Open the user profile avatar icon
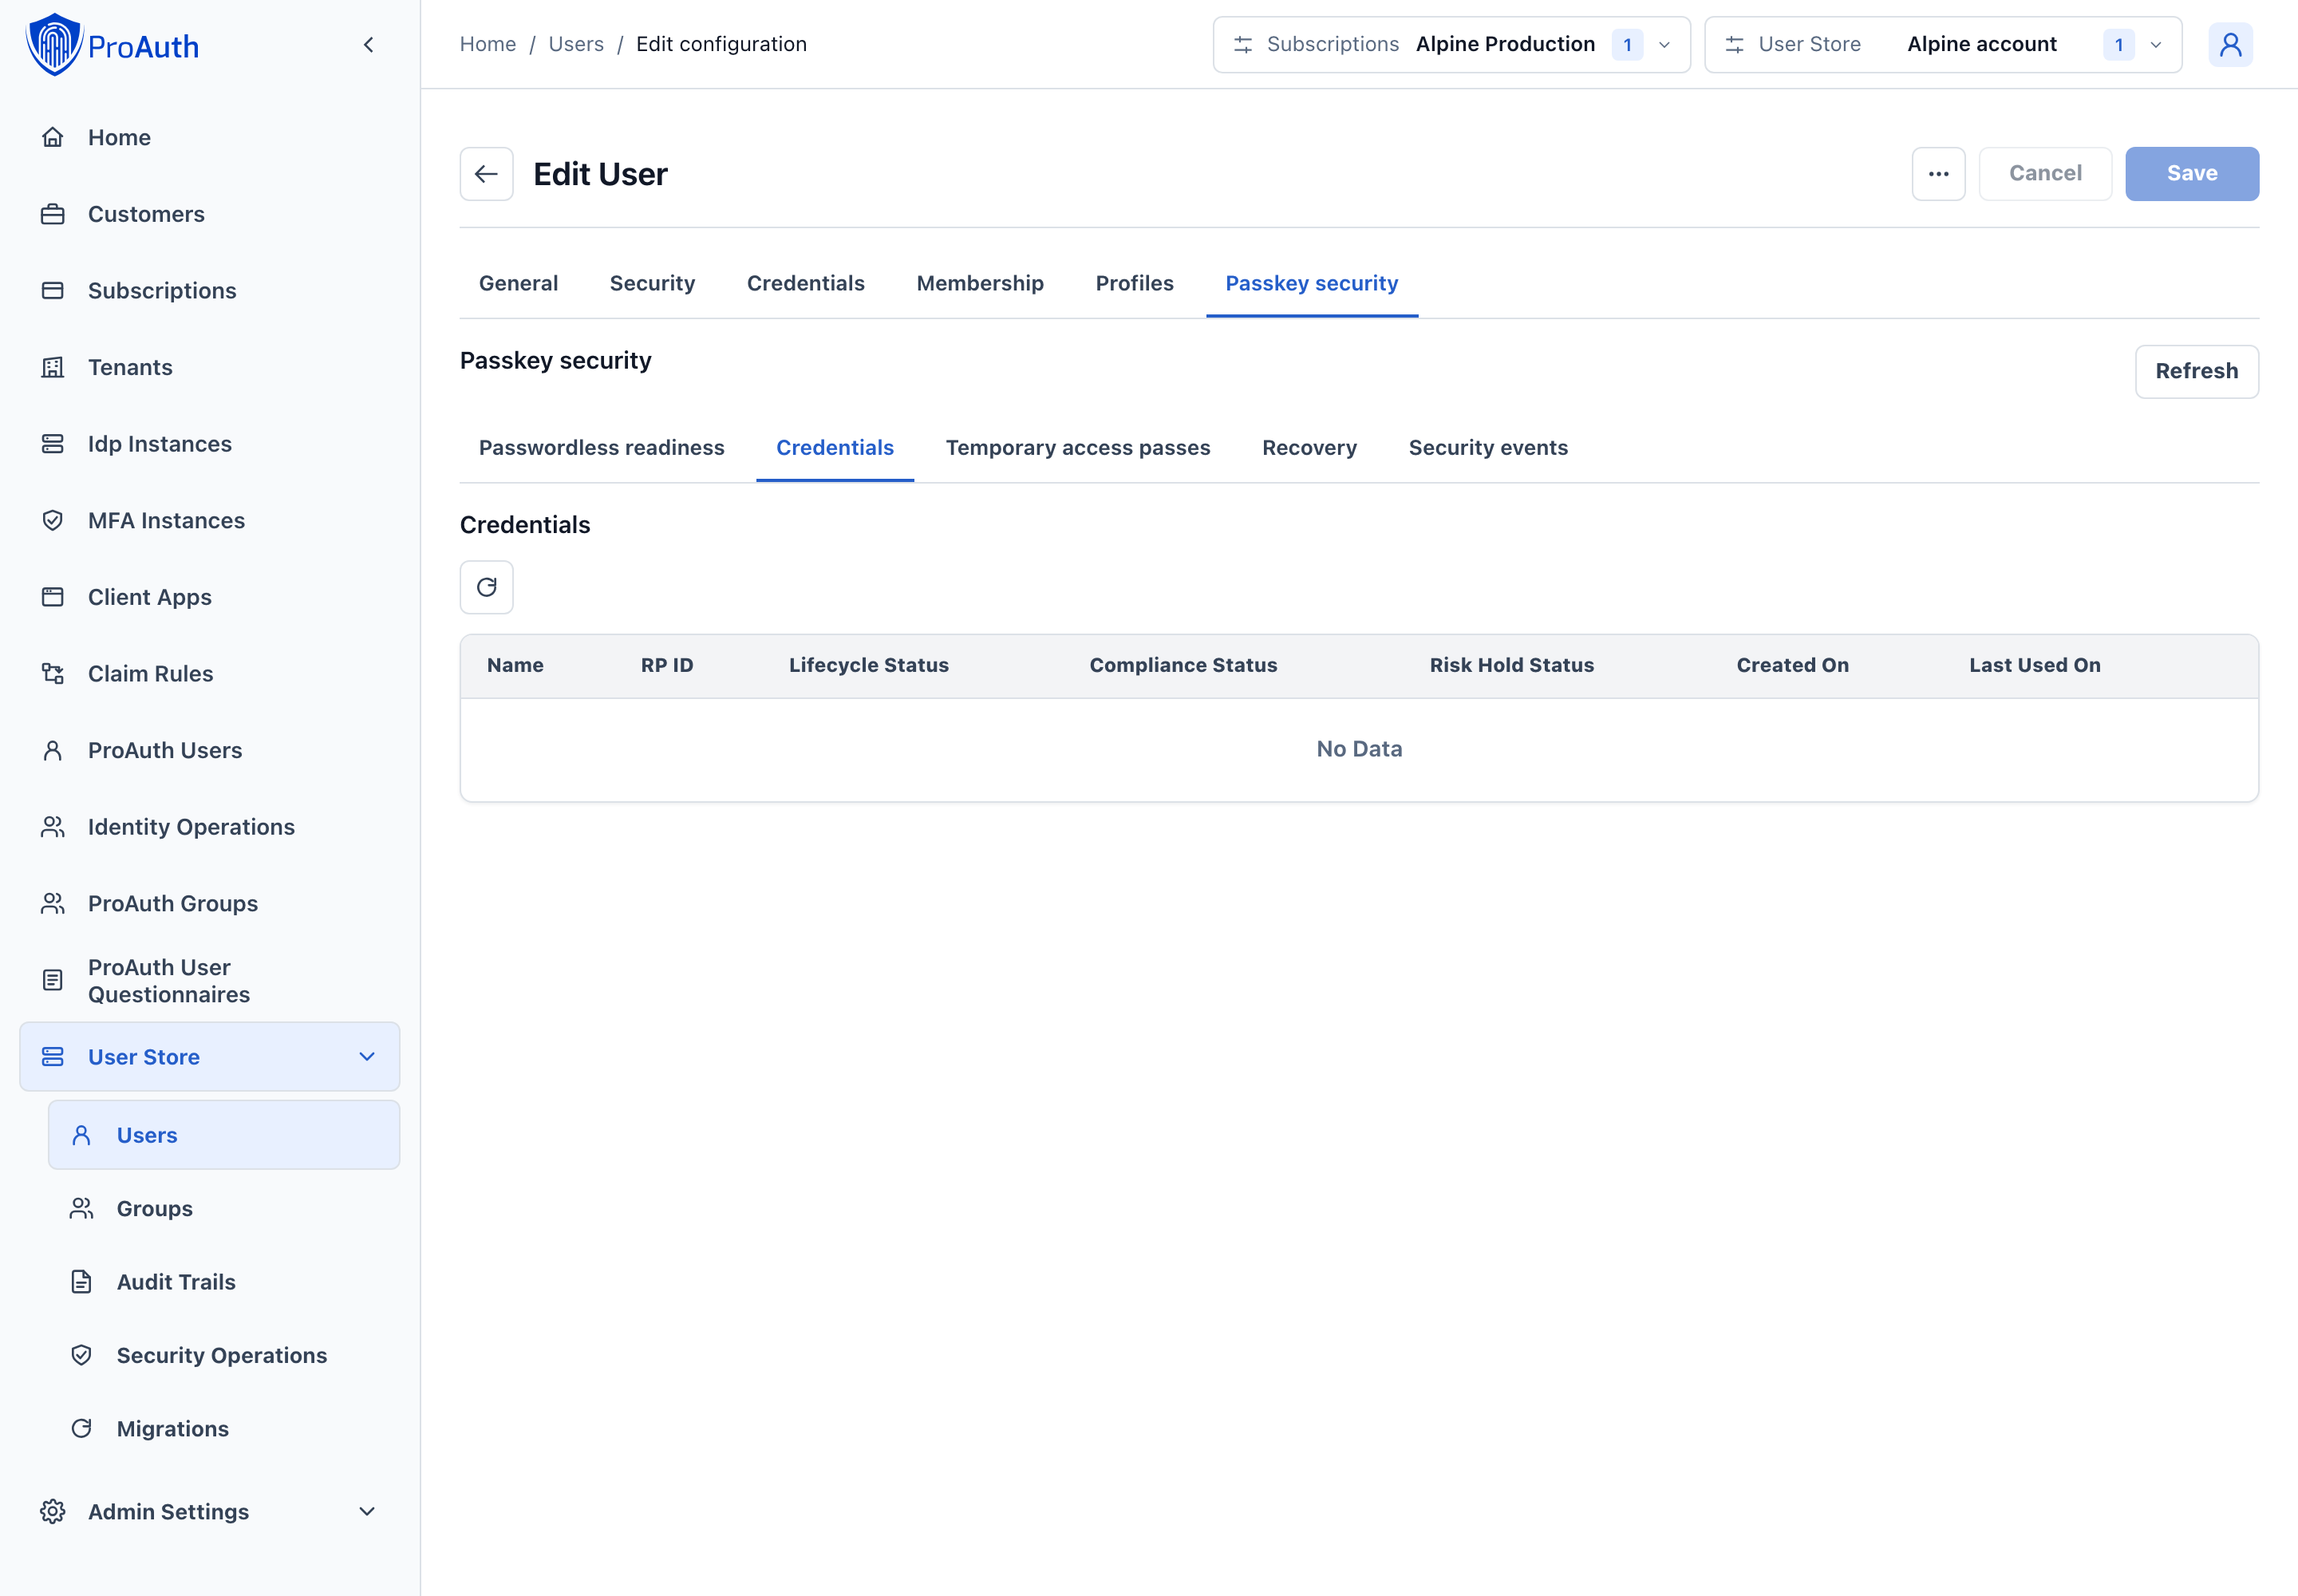Image resolution: width=2298 pixels, height=1596 pixels. click(2230, 45)
